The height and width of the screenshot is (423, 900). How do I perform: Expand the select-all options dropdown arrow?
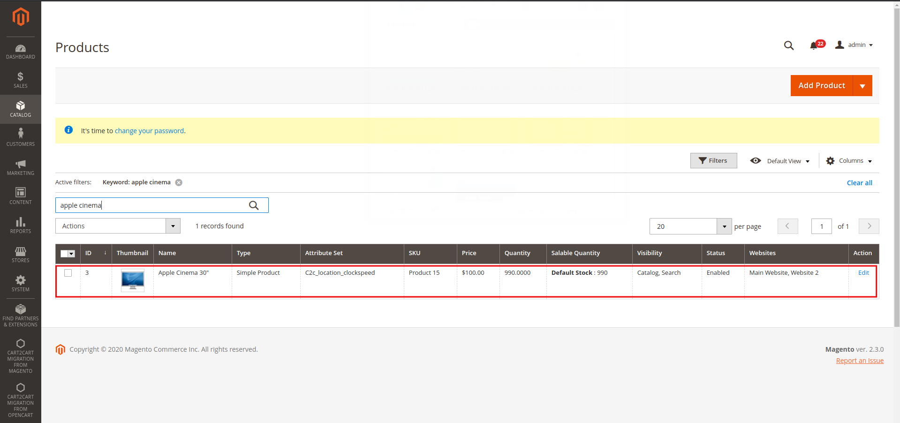click(x=72, y=254)
